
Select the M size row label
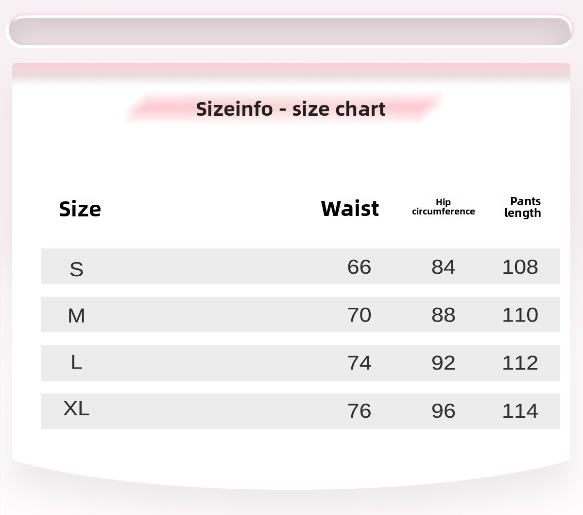coord(76,316)
